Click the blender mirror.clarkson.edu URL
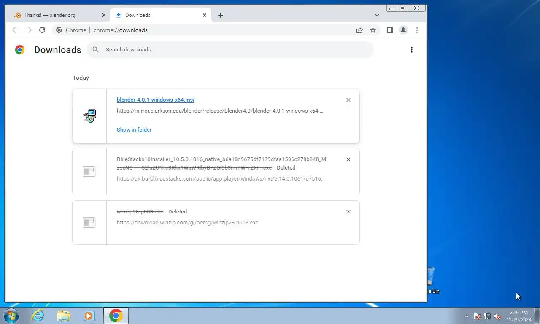Viewport: 540px width, 324px height. tap(220, 111)
